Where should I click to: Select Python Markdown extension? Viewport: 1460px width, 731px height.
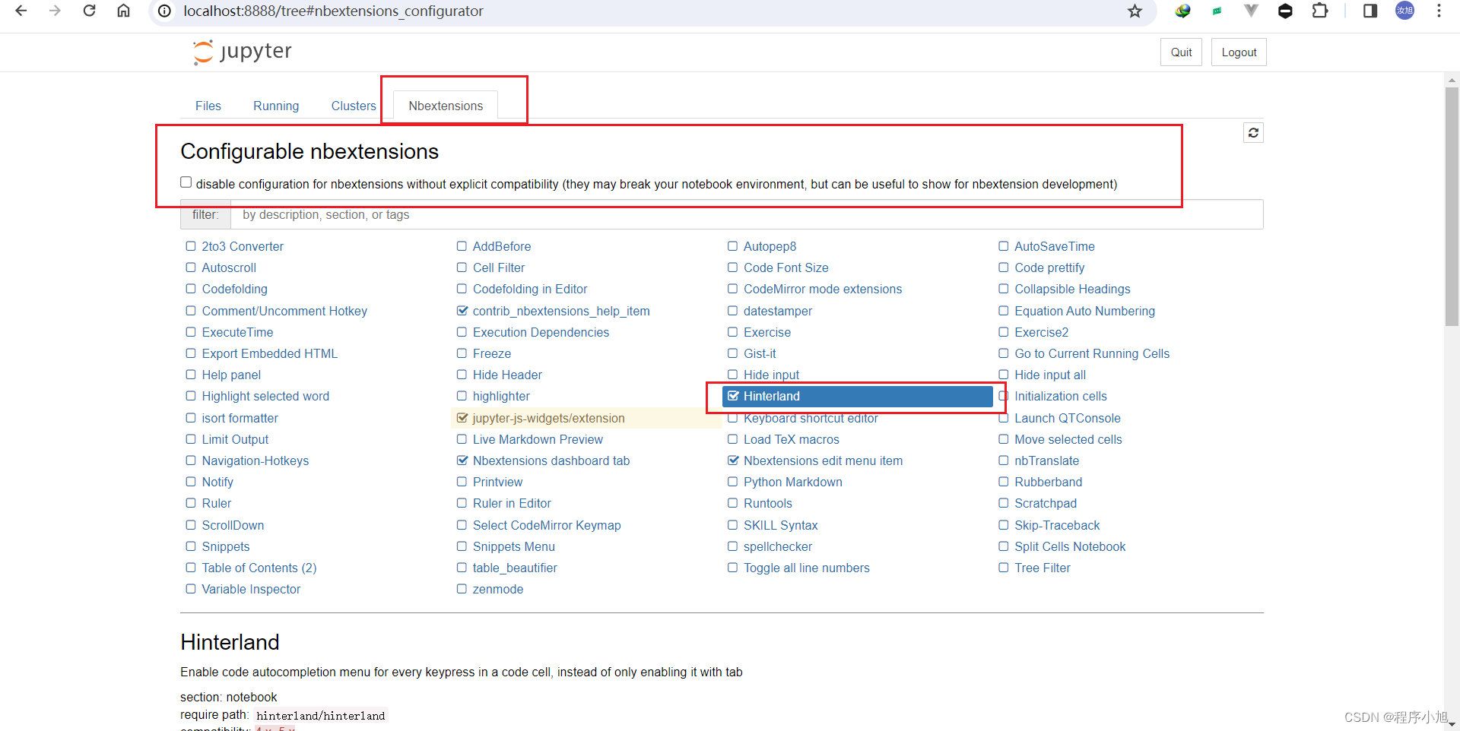tap(792, 482)
